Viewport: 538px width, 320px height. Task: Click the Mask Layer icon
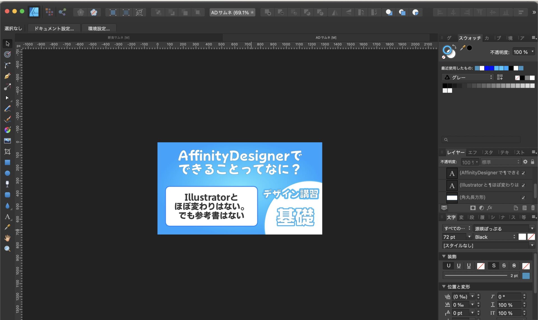click(473, 208)
